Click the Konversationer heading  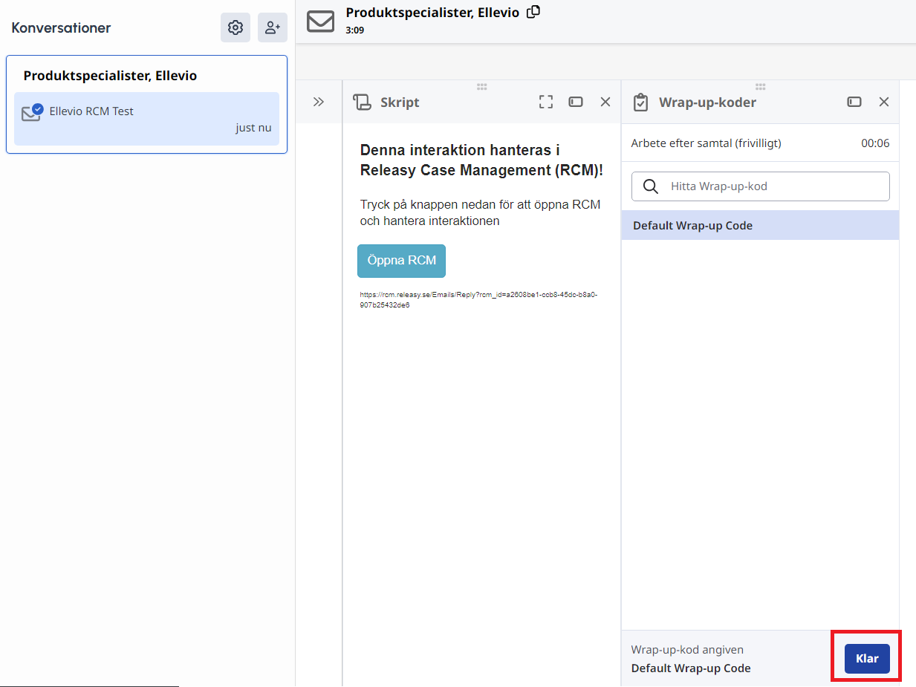[x=61, y=28]
